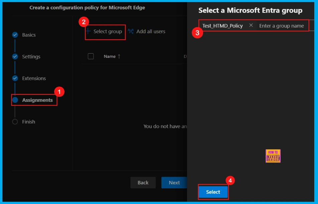
Task: Open the Settings step
Action: coord(31,57)
